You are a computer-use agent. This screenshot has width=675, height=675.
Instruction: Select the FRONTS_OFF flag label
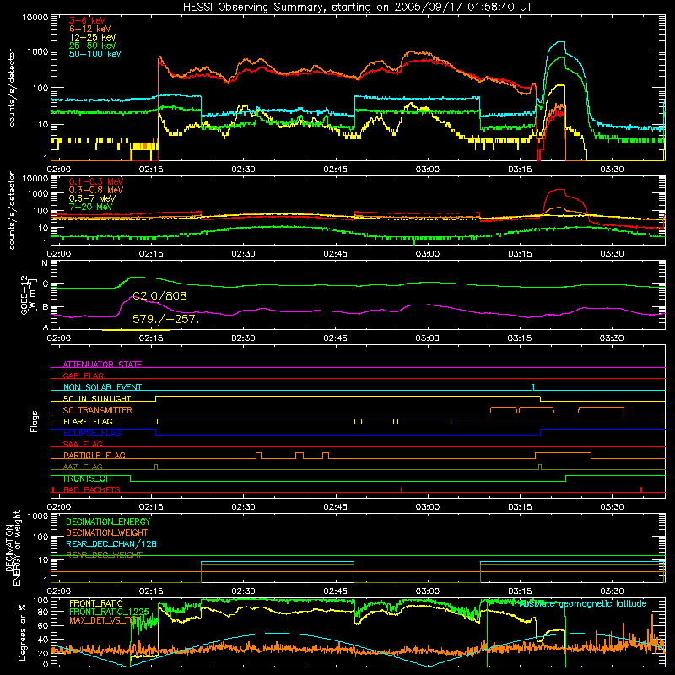pos(89,478)
